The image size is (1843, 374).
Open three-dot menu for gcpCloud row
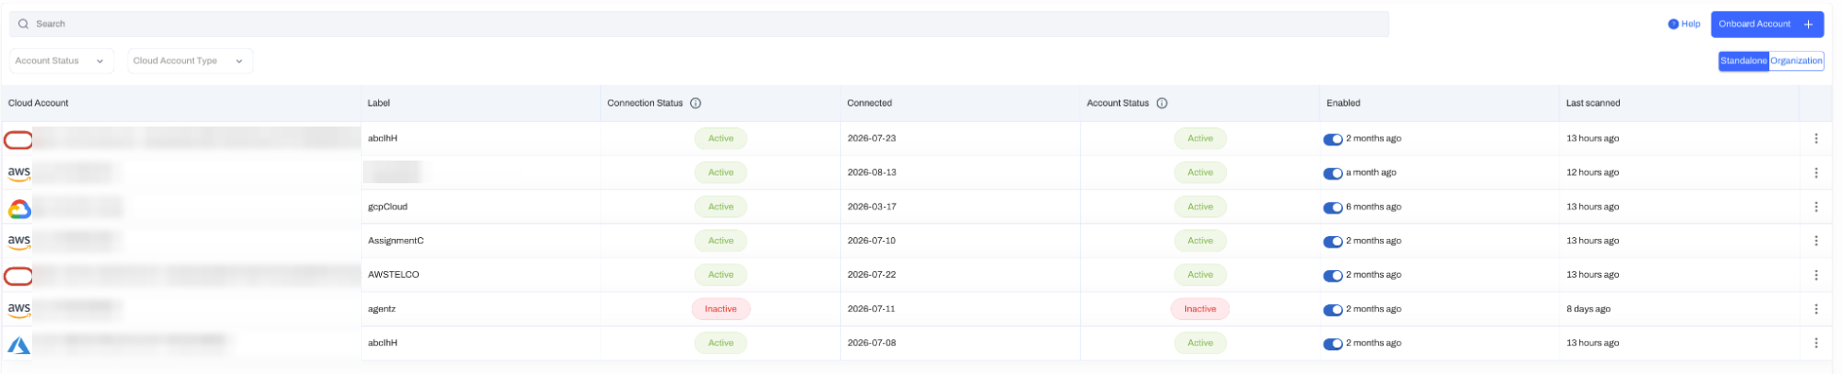click(x=1816, y=207)
